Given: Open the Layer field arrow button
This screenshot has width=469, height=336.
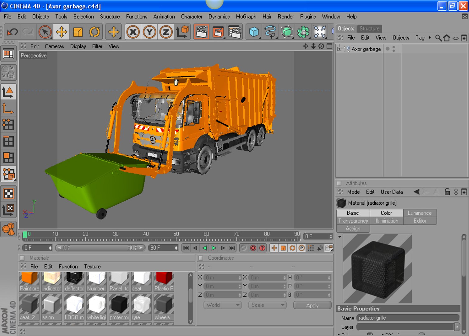Looking at the screenshot, I should pos(457,327).
